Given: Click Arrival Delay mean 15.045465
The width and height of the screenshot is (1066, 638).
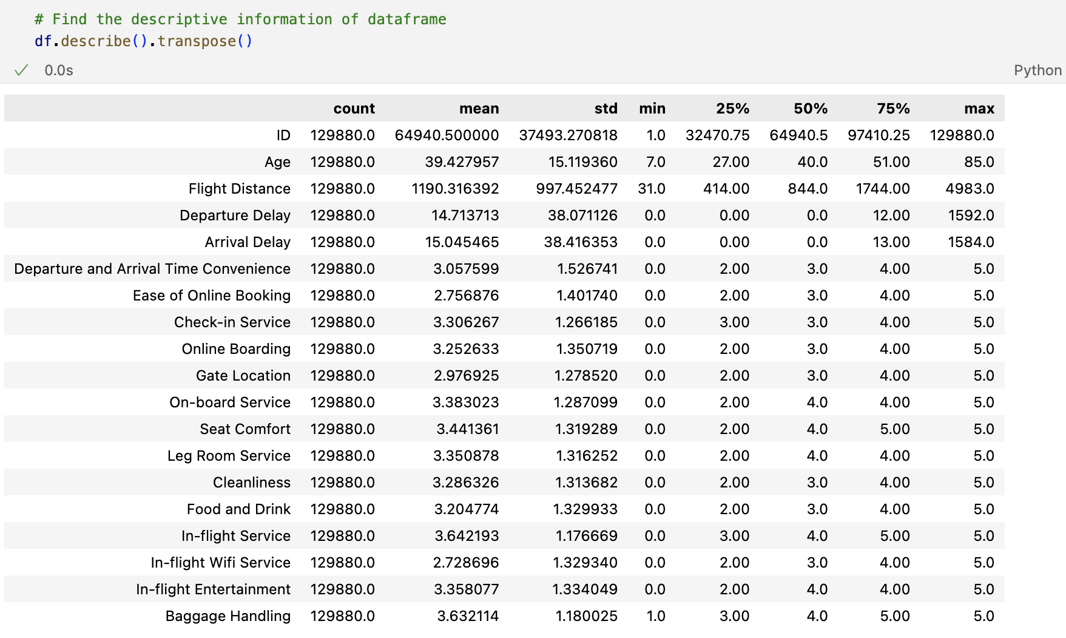Looking at the screenshot, I should [462, 242].
